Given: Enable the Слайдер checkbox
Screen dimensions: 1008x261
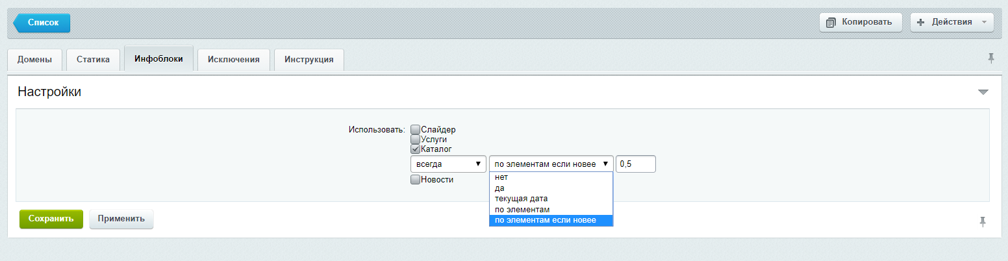Looking at the screenshot, I should (416, 130).
